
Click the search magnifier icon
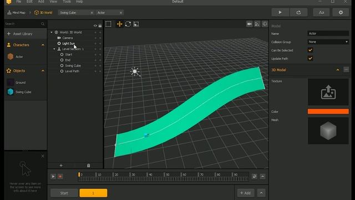tap(43, 24)
